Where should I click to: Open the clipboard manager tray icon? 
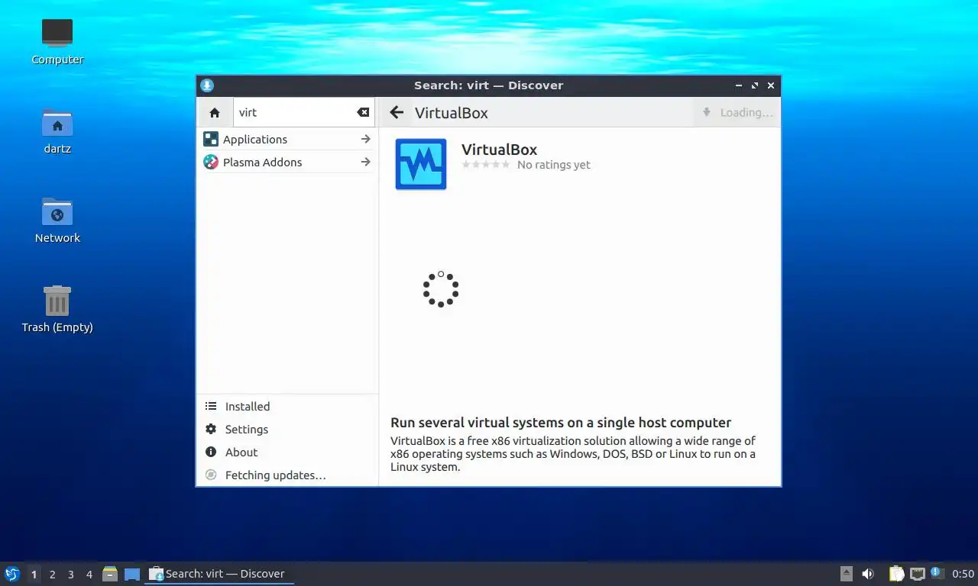897,574
